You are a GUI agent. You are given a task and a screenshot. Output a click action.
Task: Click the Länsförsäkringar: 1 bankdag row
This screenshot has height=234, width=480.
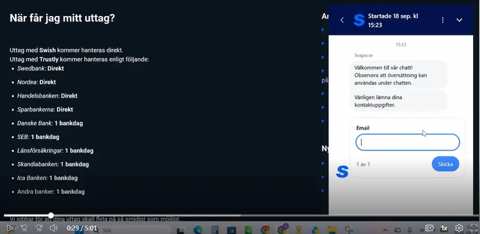[x=55, y=151]
